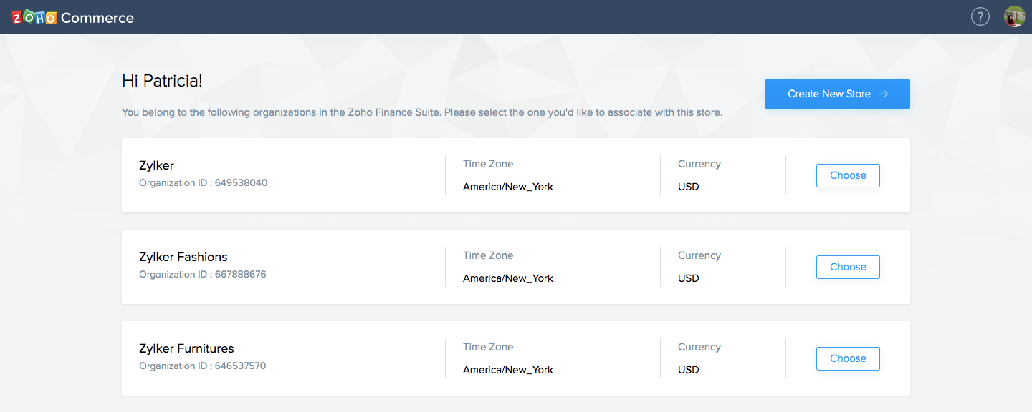The width and height of the screenshot is (1032, 412).
Task: Click Organization ID 649538040
Action: coord(203,182)
